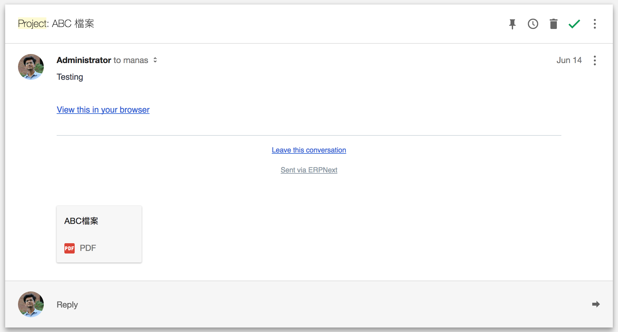Delete the conversation with the trash icon

[x=554, y=24]
